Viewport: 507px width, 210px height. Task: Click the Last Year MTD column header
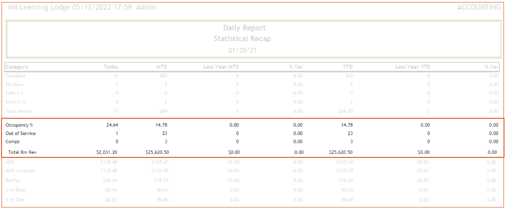click(x=221, y=67)
